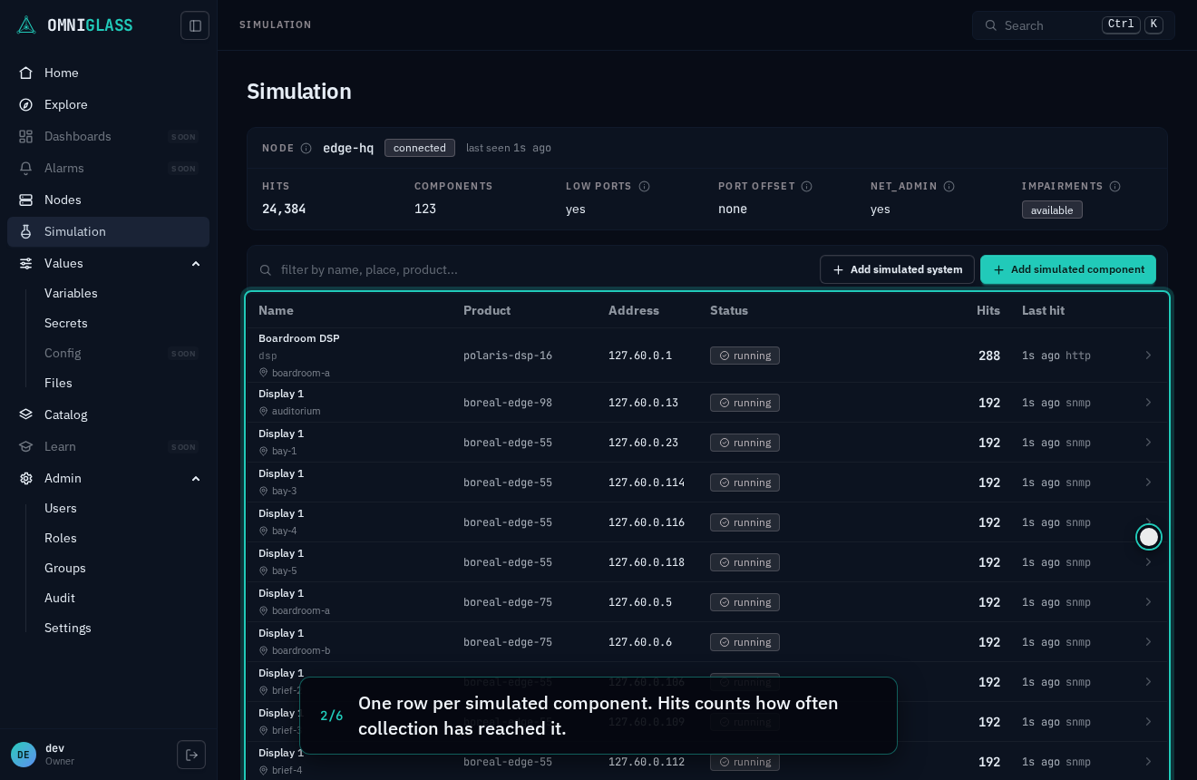Click the connected status badge
The image size is (1197, 780).
[x=420, y=148]
